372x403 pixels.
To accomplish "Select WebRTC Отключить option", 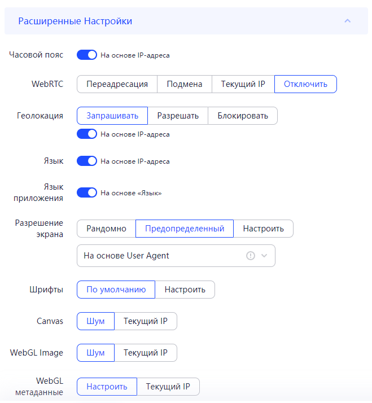I will [305, 84].
